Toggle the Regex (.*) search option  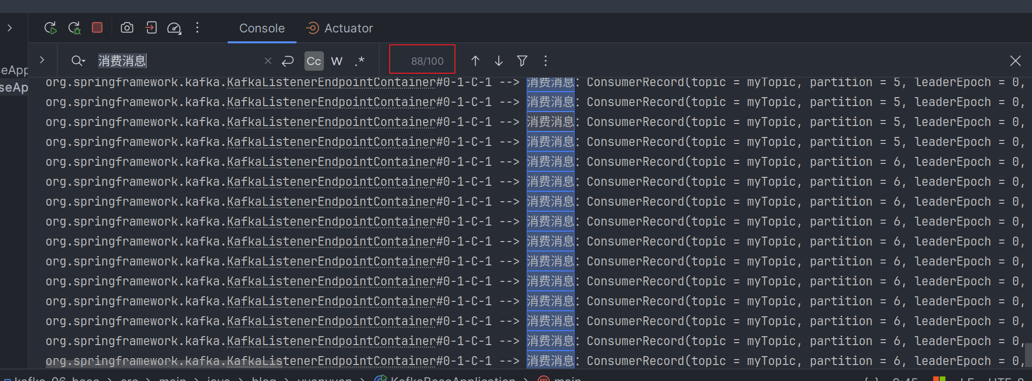point(360,61)
